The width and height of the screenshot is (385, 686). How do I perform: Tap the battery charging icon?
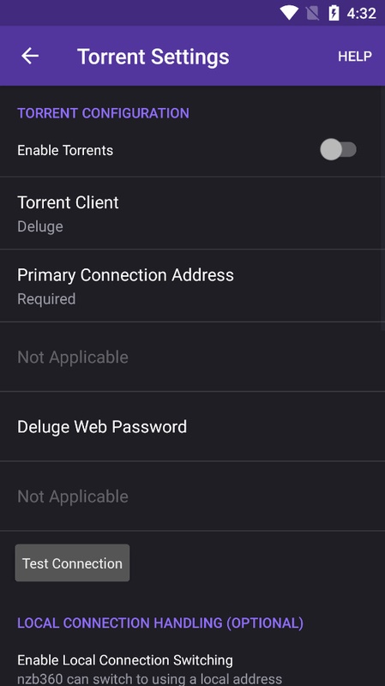point(334,13)
